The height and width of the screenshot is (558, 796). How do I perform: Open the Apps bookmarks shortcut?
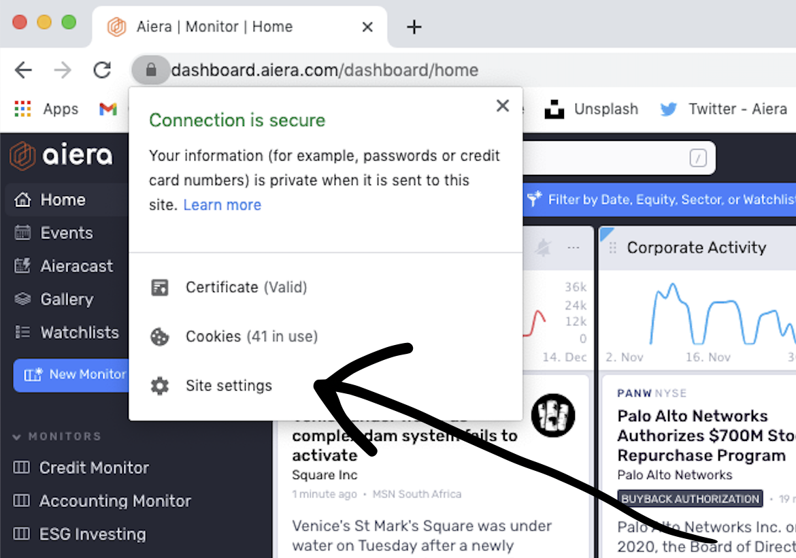coord(46,109)
